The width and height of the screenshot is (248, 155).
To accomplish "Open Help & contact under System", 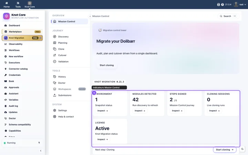I will [70, 117].
